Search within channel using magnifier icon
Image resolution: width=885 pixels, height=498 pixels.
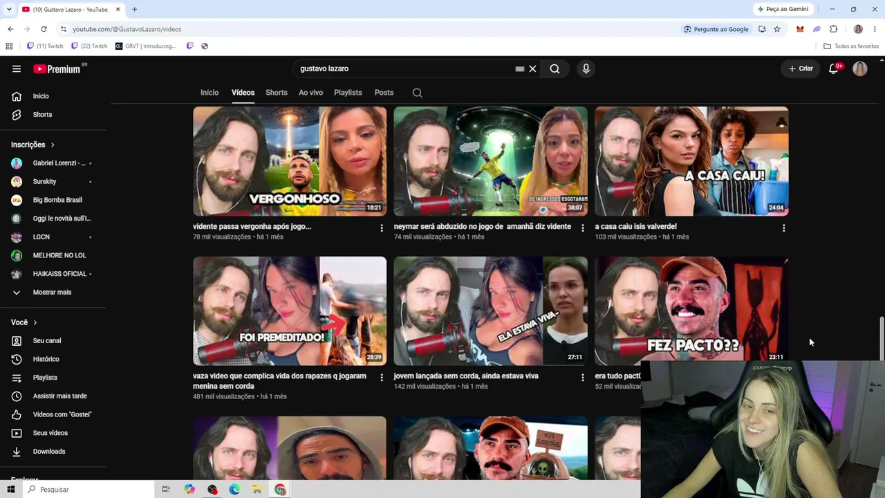click(x=417, y=93)
